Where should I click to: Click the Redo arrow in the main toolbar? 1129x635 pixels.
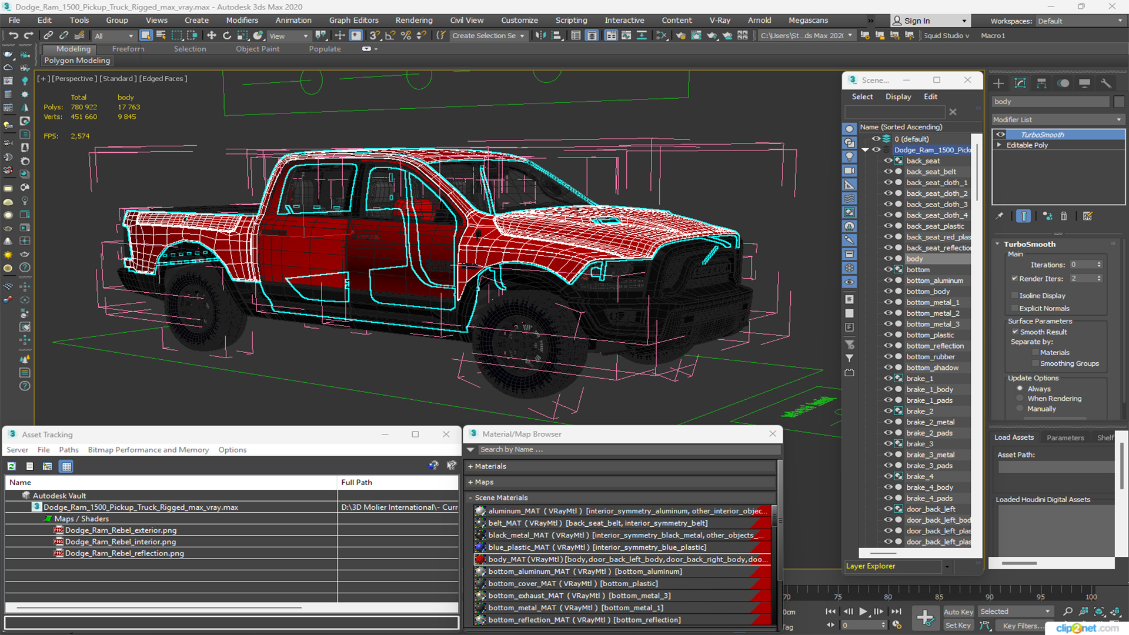click(28, 36)
